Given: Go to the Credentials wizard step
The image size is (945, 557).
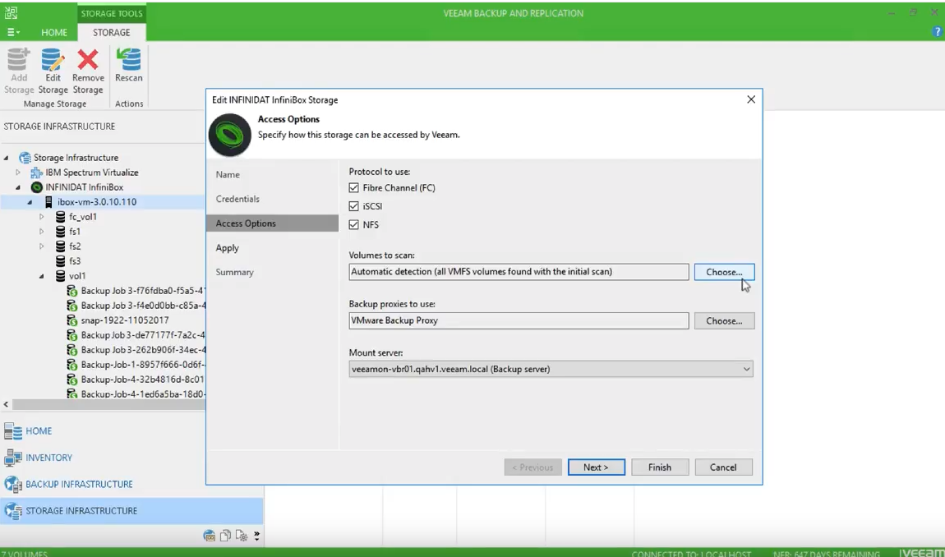Looking at the screenshot, I should pyautogui.click(x=237, y=199).
